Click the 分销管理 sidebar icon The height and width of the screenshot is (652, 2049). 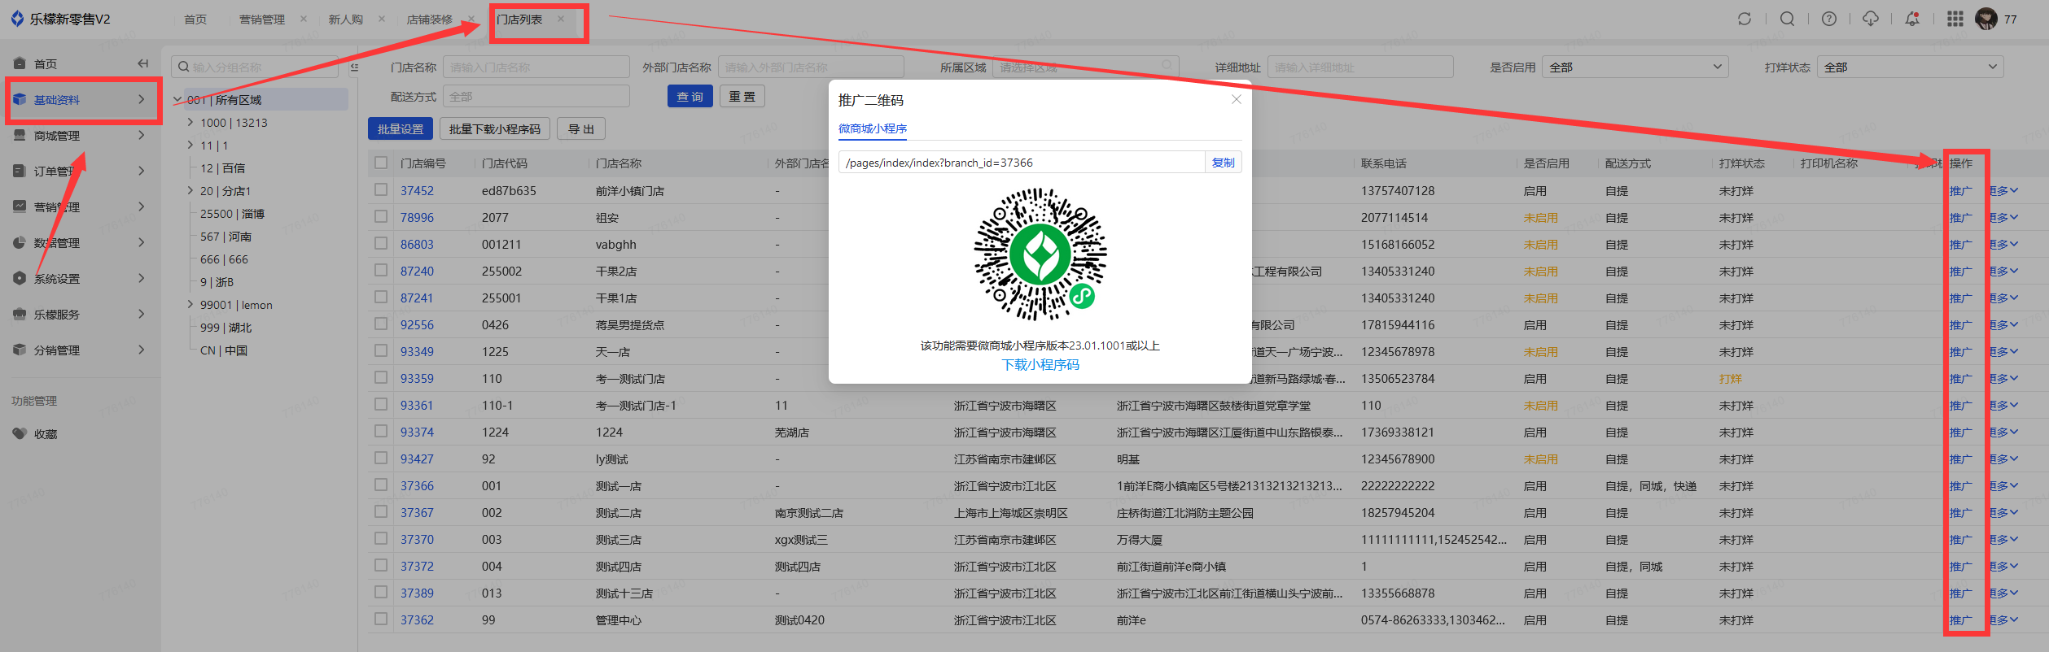point(20,350)
